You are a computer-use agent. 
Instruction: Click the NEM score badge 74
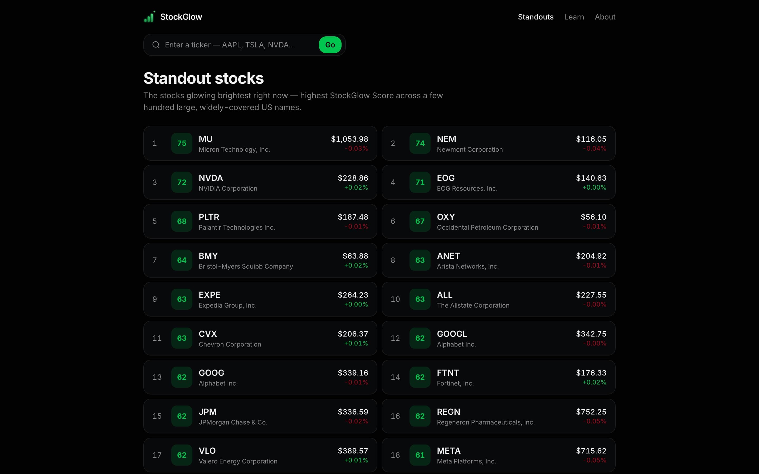click(x=420, y=143)
